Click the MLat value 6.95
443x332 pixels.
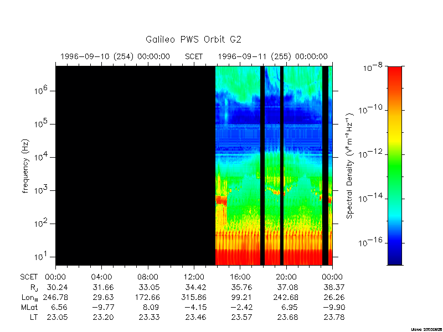tap(290, 307)
